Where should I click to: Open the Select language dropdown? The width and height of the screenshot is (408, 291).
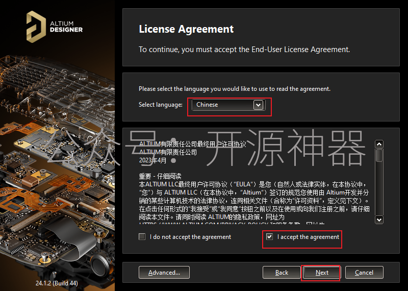click(x=228, y=105)
